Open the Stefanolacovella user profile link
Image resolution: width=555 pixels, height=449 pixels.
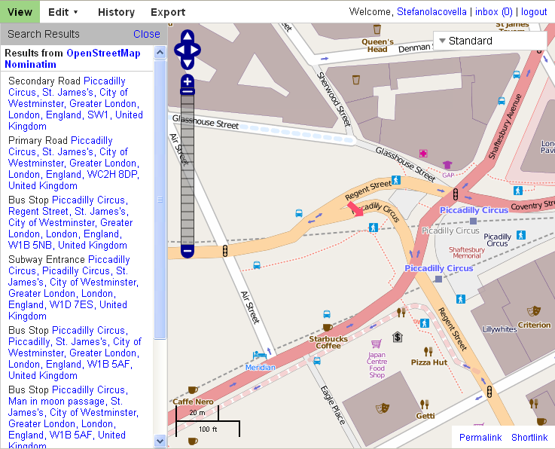click(x=431, y=12)
